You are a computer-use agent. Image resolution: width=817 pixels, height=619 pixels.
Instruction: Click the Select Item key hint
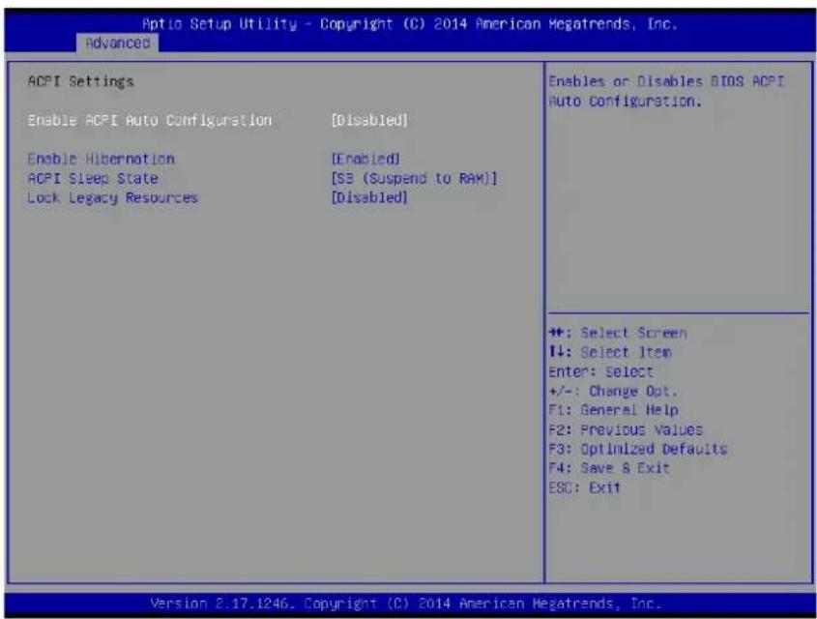pos(610,352)
